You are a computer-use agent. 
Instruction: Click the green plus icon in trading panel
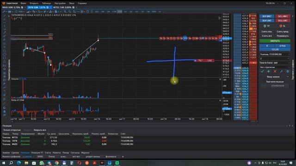tap(268, 71)
